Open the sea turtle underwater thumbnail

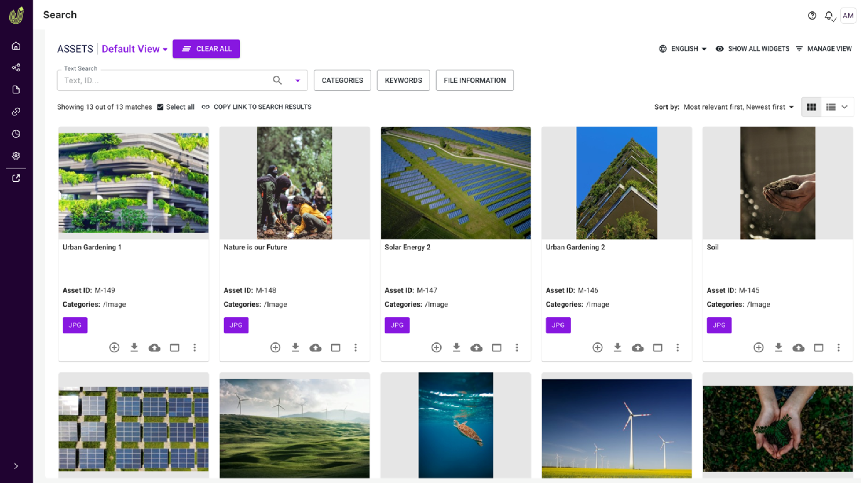[x=456, y=426]
